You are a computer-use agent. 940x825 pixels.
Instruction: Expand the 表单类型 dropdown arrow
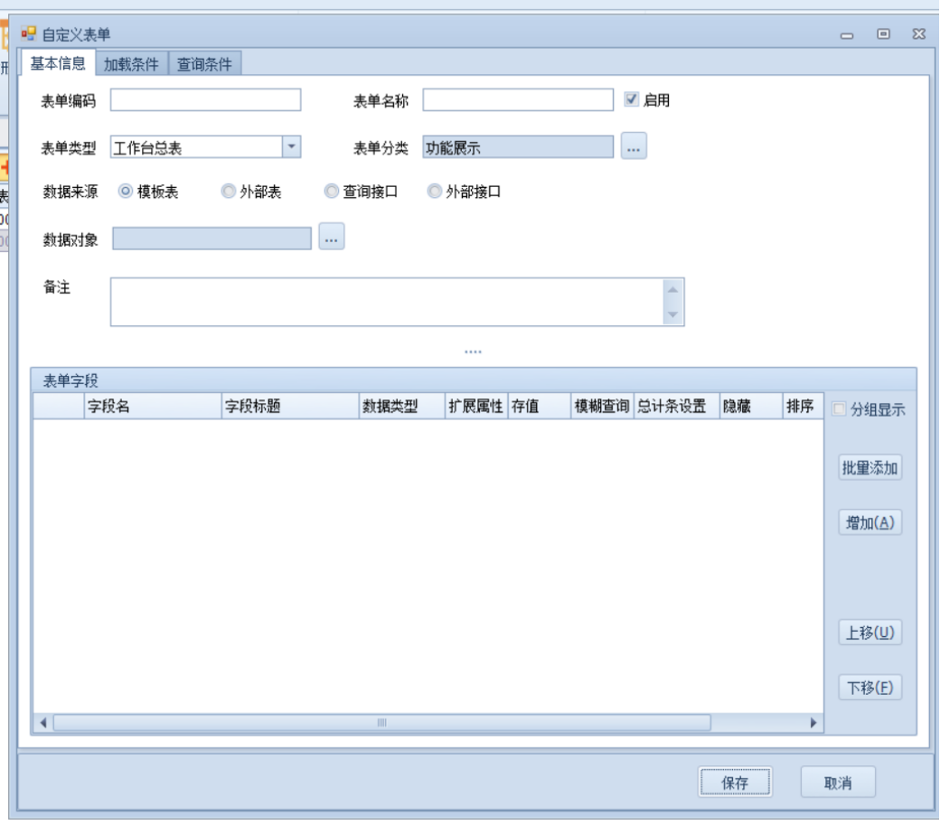pos(291,146)
